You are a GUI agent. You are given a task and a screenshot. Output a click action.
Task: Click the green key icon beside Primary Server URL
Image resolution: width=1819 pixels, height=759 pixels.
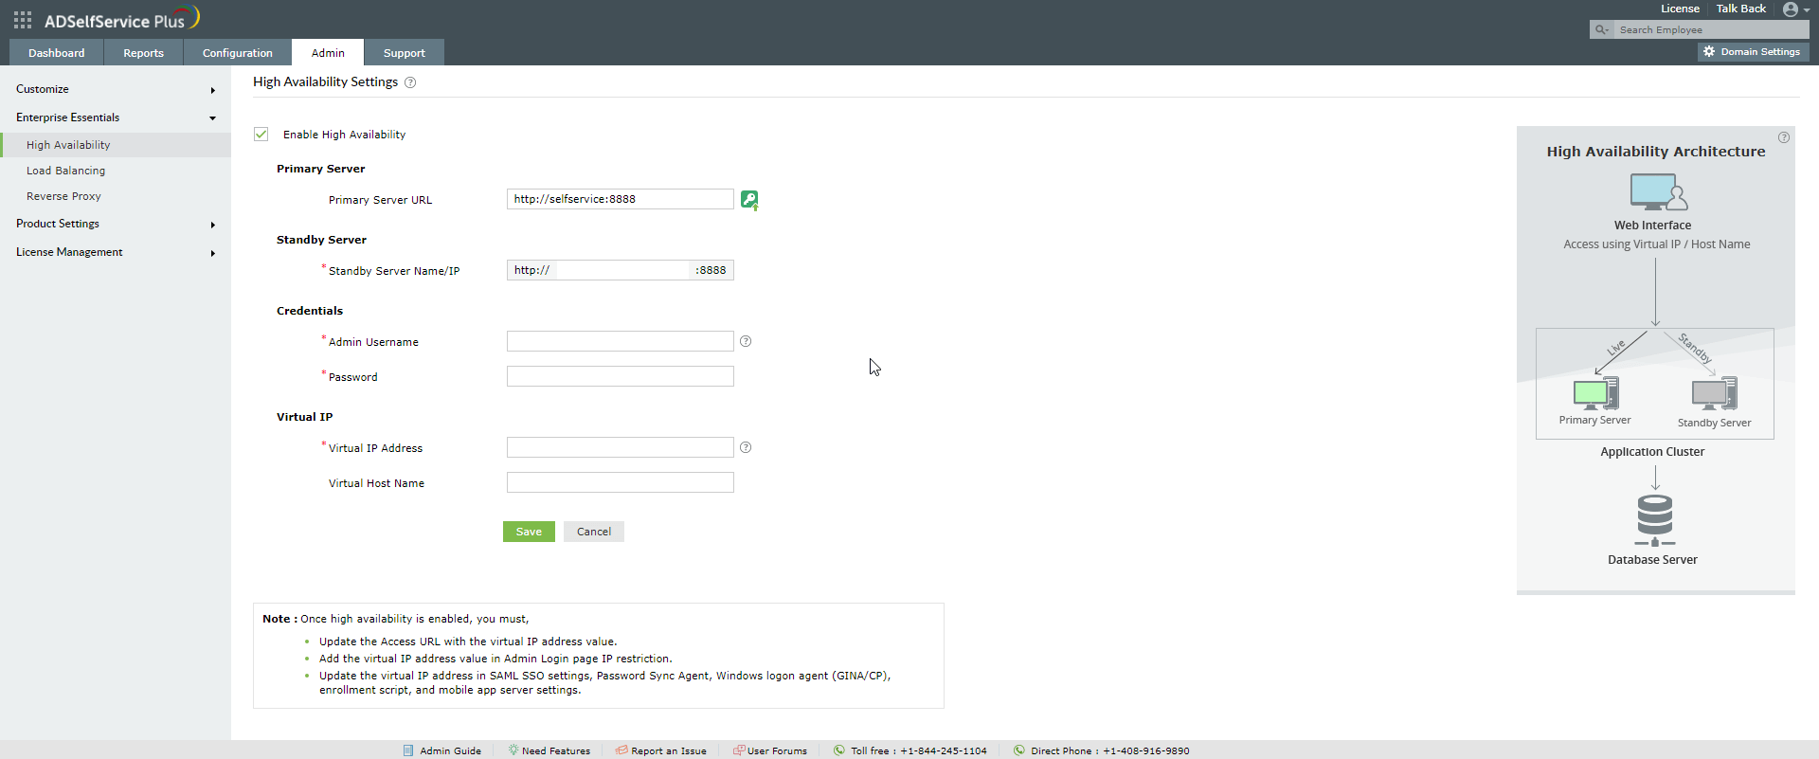(x=749, y=200)
